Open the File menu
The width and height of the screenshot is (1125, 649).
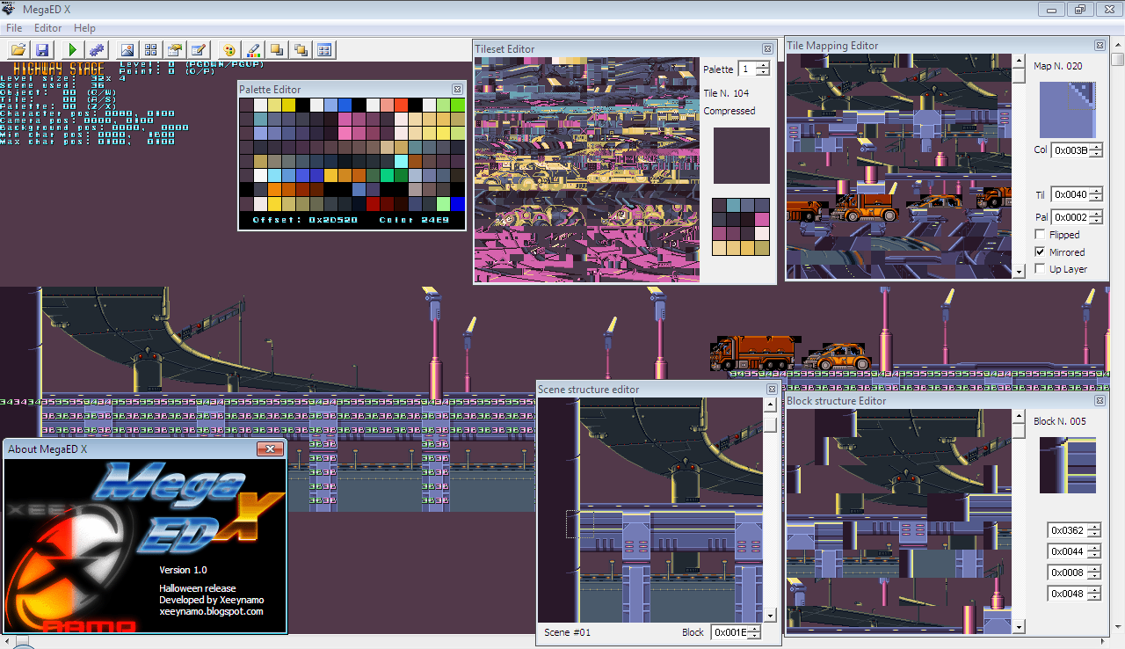[14, 28]
